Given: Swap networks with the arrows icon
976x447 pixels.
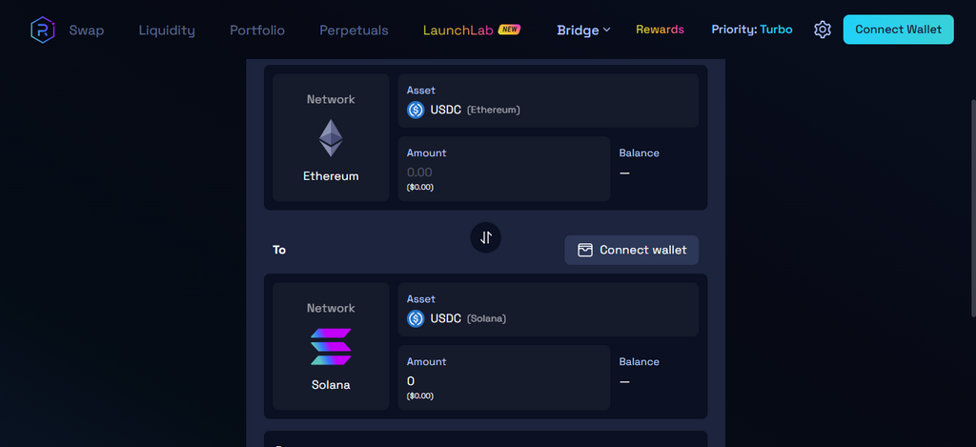Looking at the screenshot, I should coord(485,237).
